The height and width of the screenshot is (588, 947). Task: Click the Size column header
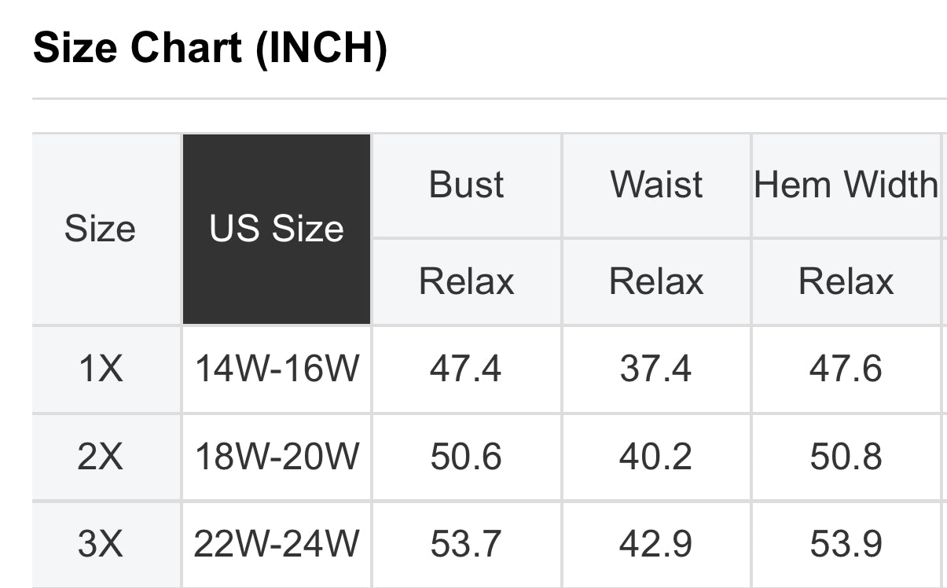click(x=100, y=229)
